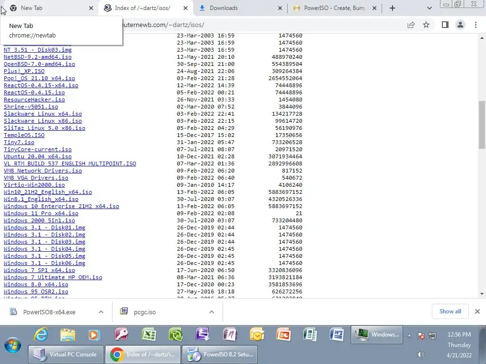Open the volume speaker tray icon

(421, 355)
